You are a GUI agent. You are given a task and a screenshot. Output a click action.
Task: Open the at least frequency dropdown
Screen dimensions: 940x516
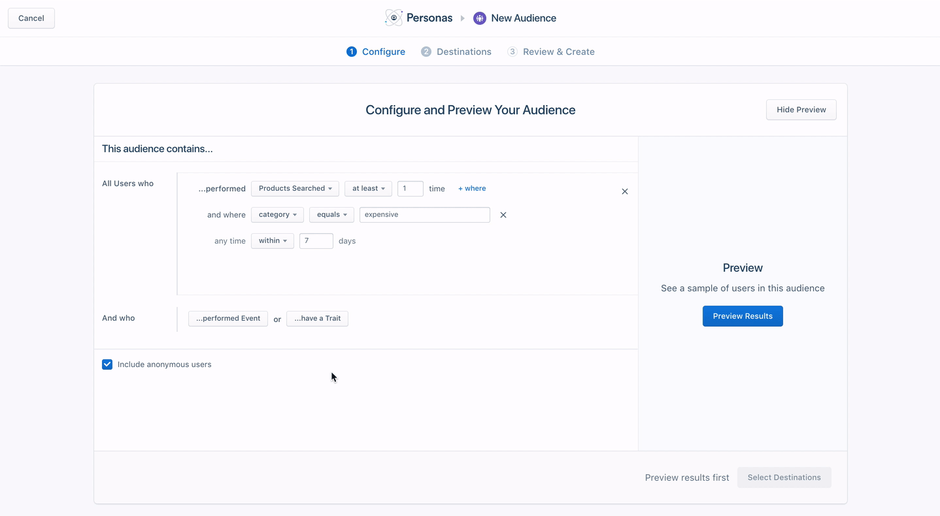368,189
